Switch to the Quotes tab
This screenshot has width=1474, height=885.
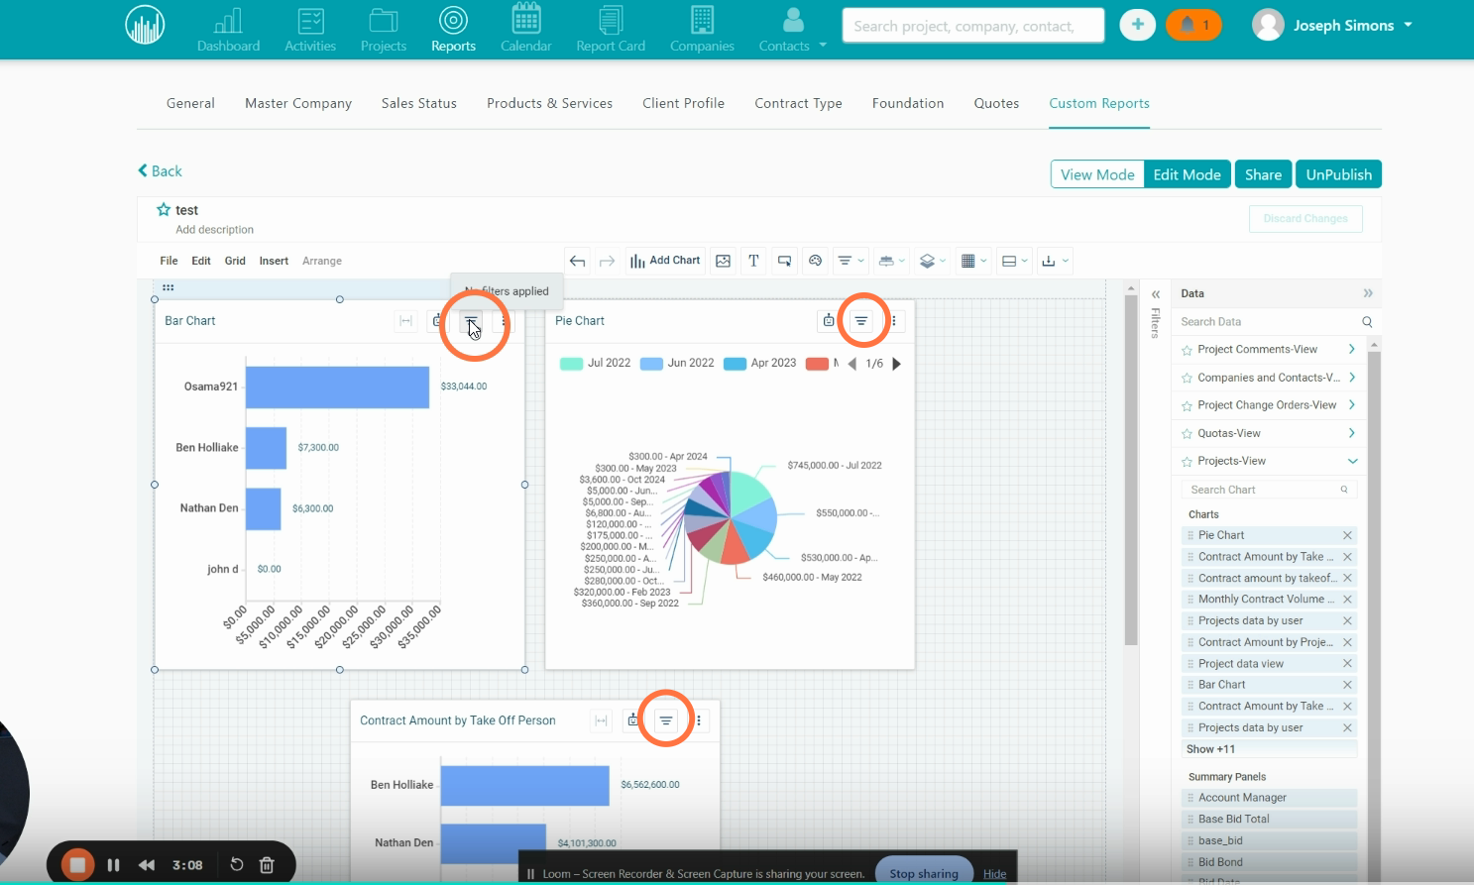coord(996,103)
